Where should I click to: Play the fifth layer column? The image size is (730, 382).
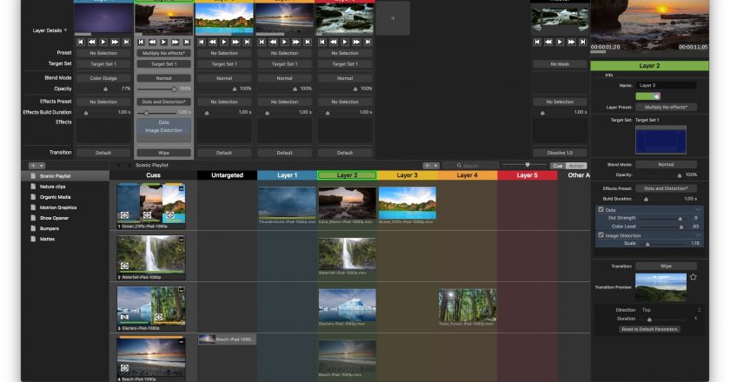click(345, 42)
